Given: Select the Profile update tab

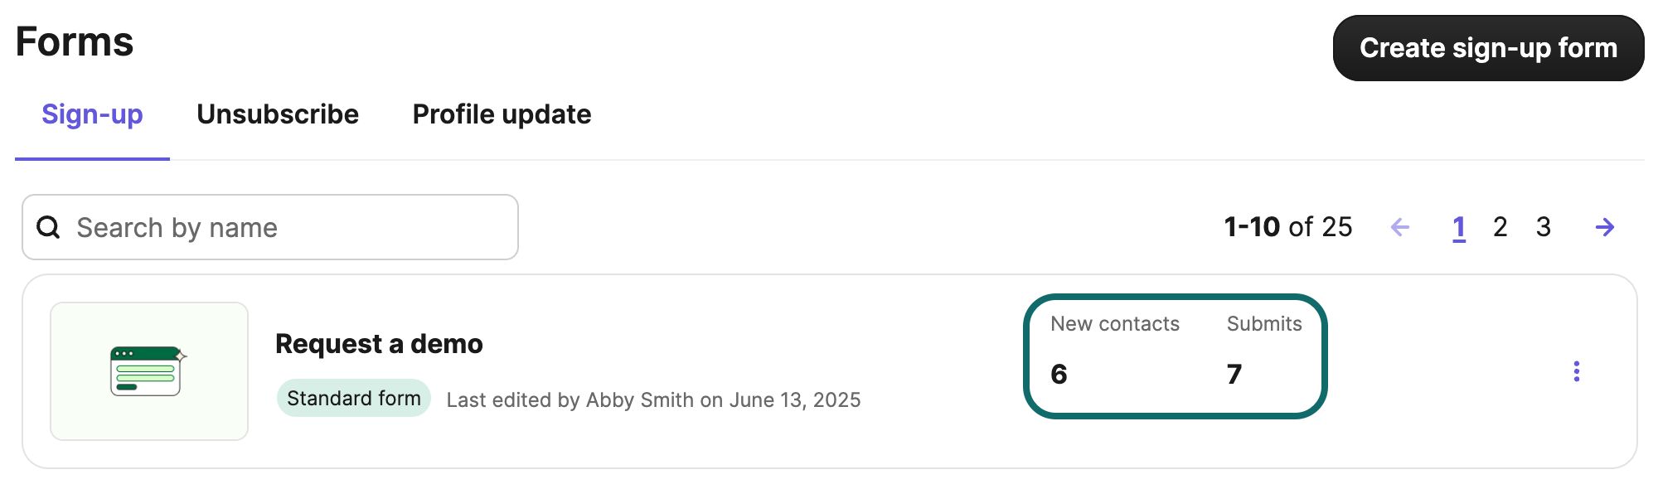Looking at the screenshot, I should coord(502,114).
